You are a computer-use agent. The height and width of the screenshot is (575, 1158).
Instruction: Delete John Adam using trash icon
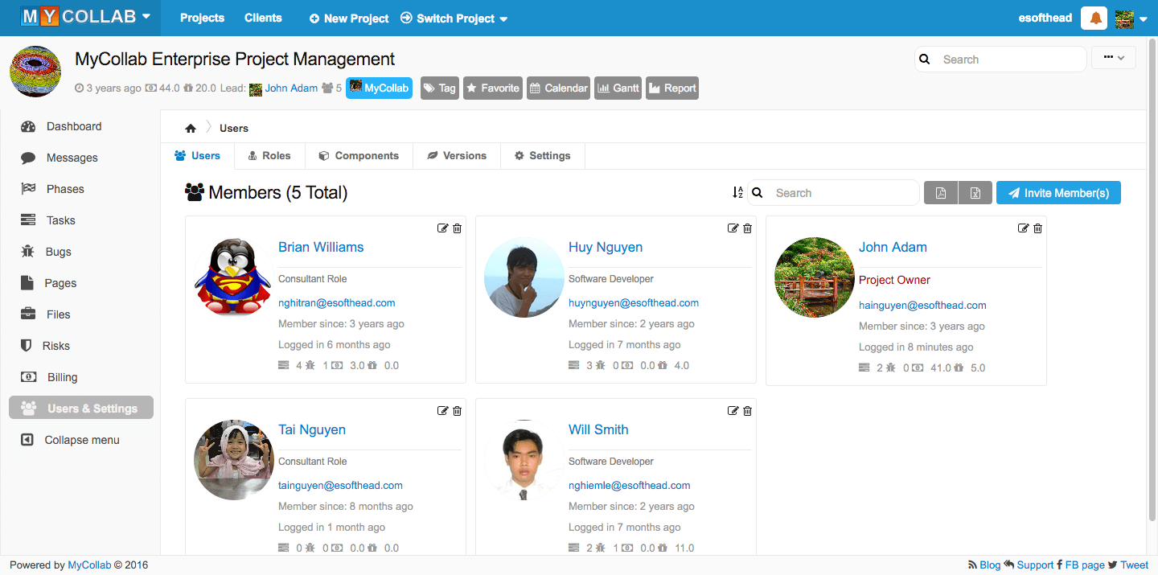[x=1038, y=228]
